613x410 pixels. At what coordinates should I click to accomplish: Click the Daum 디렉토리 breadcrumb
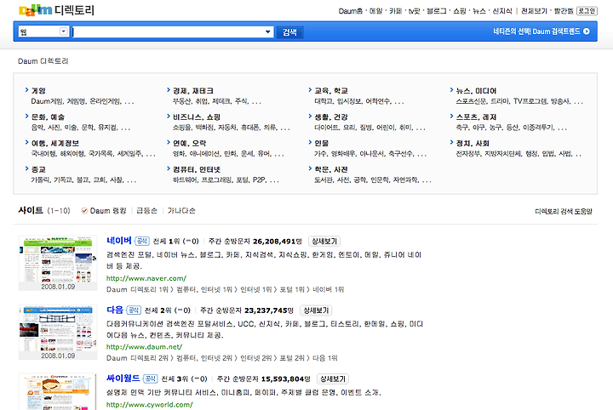point(43,61)
